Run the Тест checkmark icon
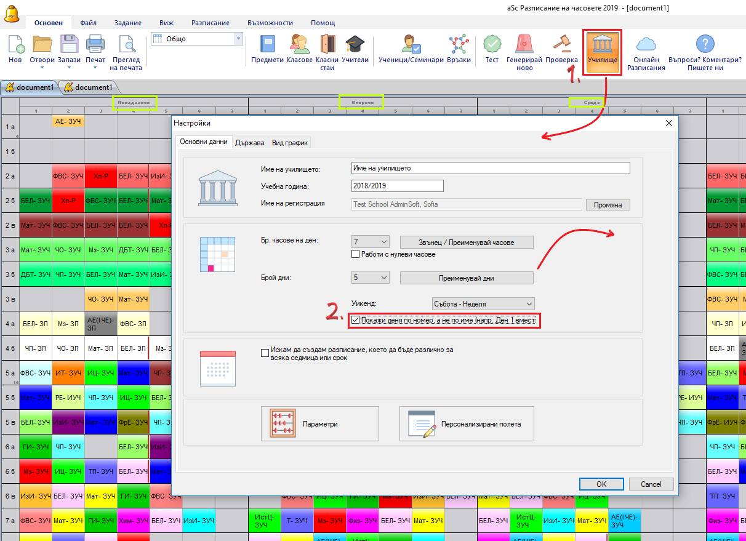 click(492, 45)
